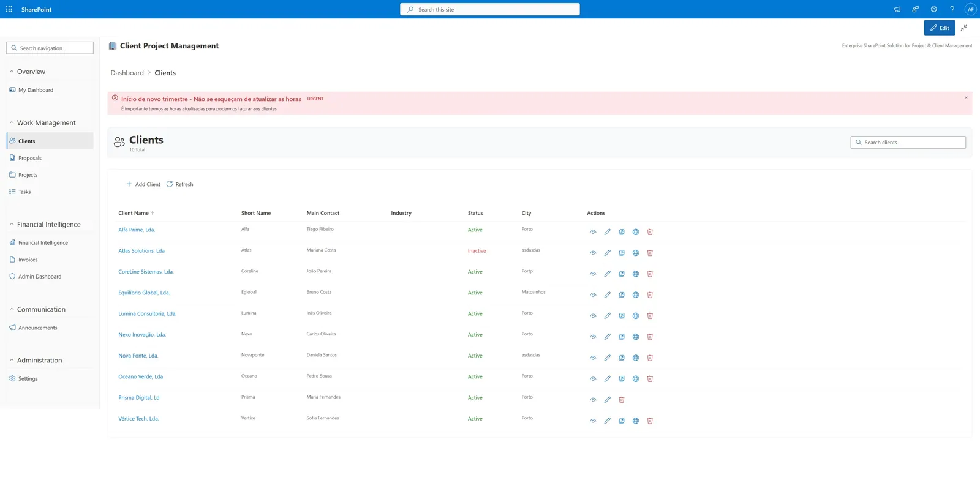Edit the Vértice Tech client
Viewport: 980px width, 502px height.
point(607,421)
